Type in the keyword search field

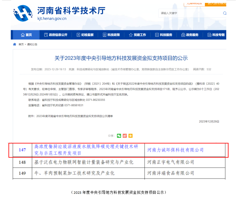[189, 13]
